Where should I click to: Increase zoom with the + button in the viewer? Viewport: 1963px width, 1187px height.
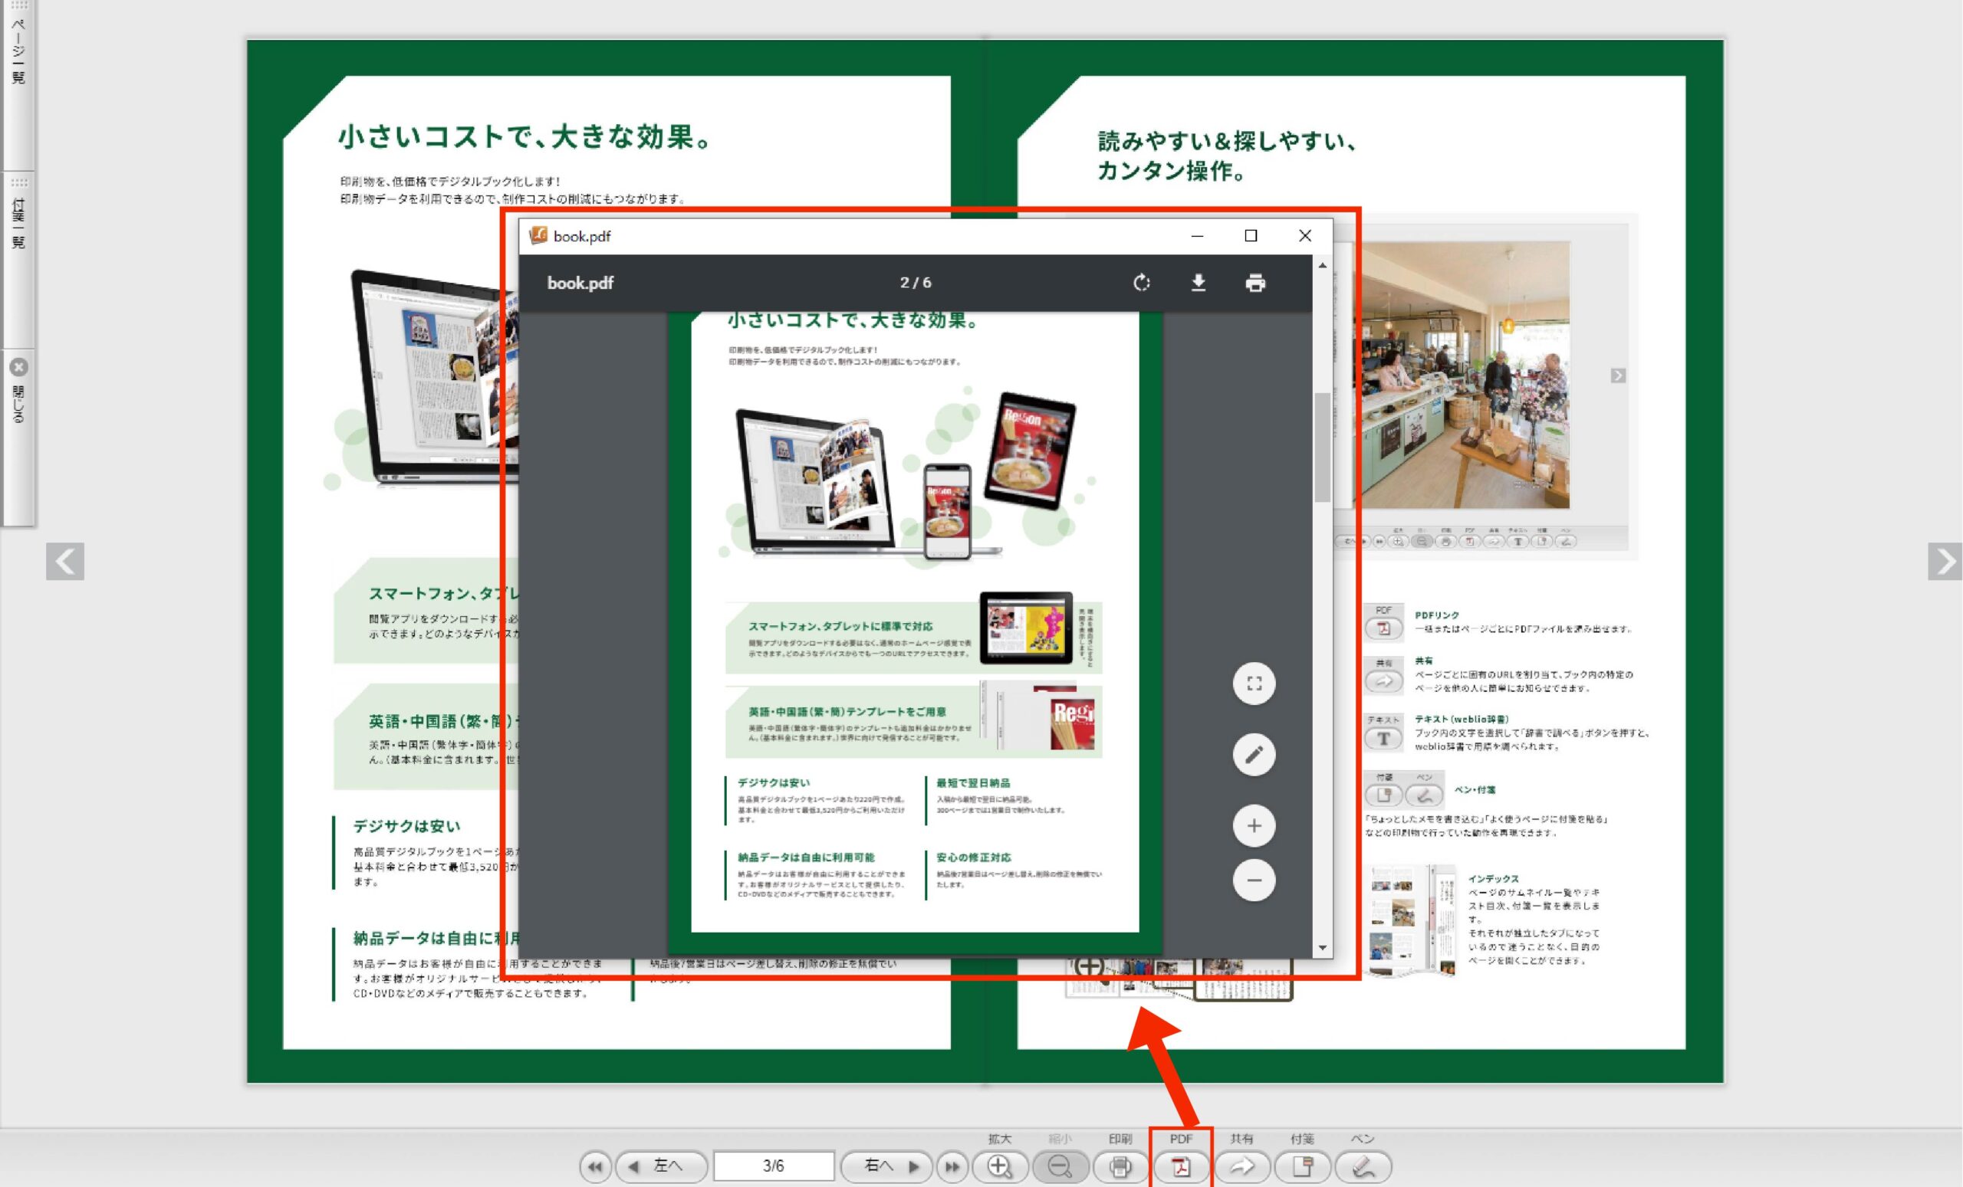[x=1253, y=825]
